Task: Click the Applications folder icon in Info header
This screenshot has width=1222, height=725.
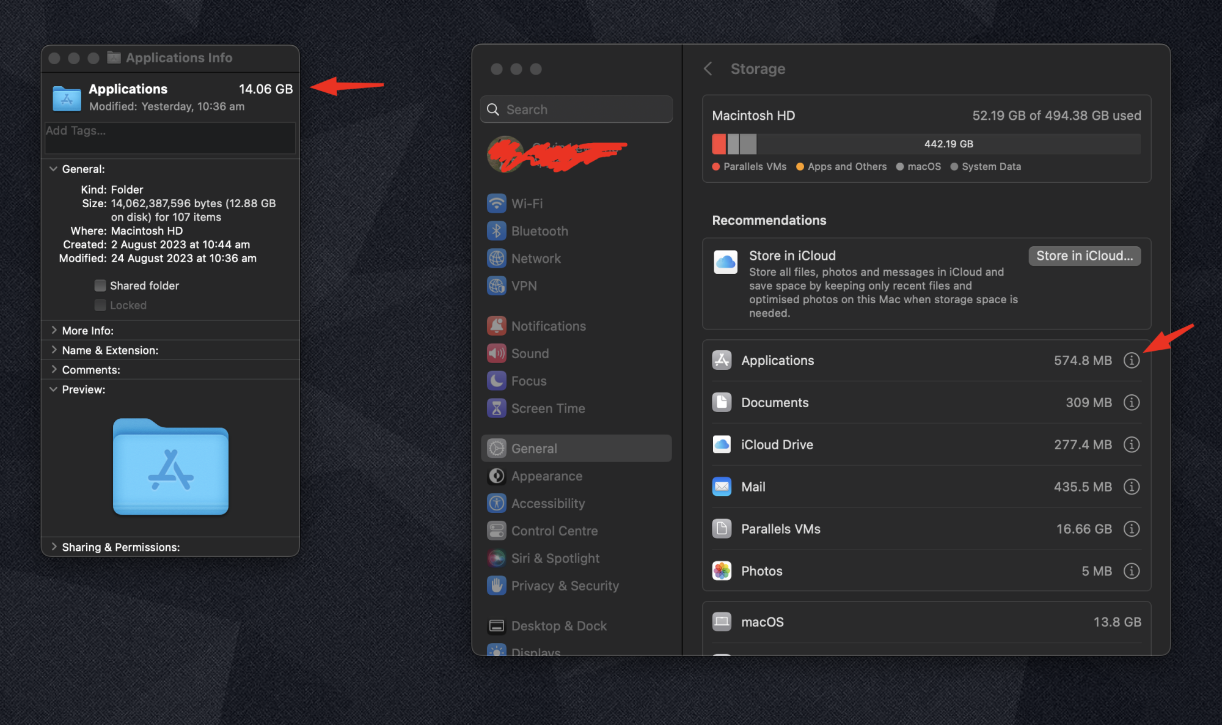Action: click(x=67, y=98)
